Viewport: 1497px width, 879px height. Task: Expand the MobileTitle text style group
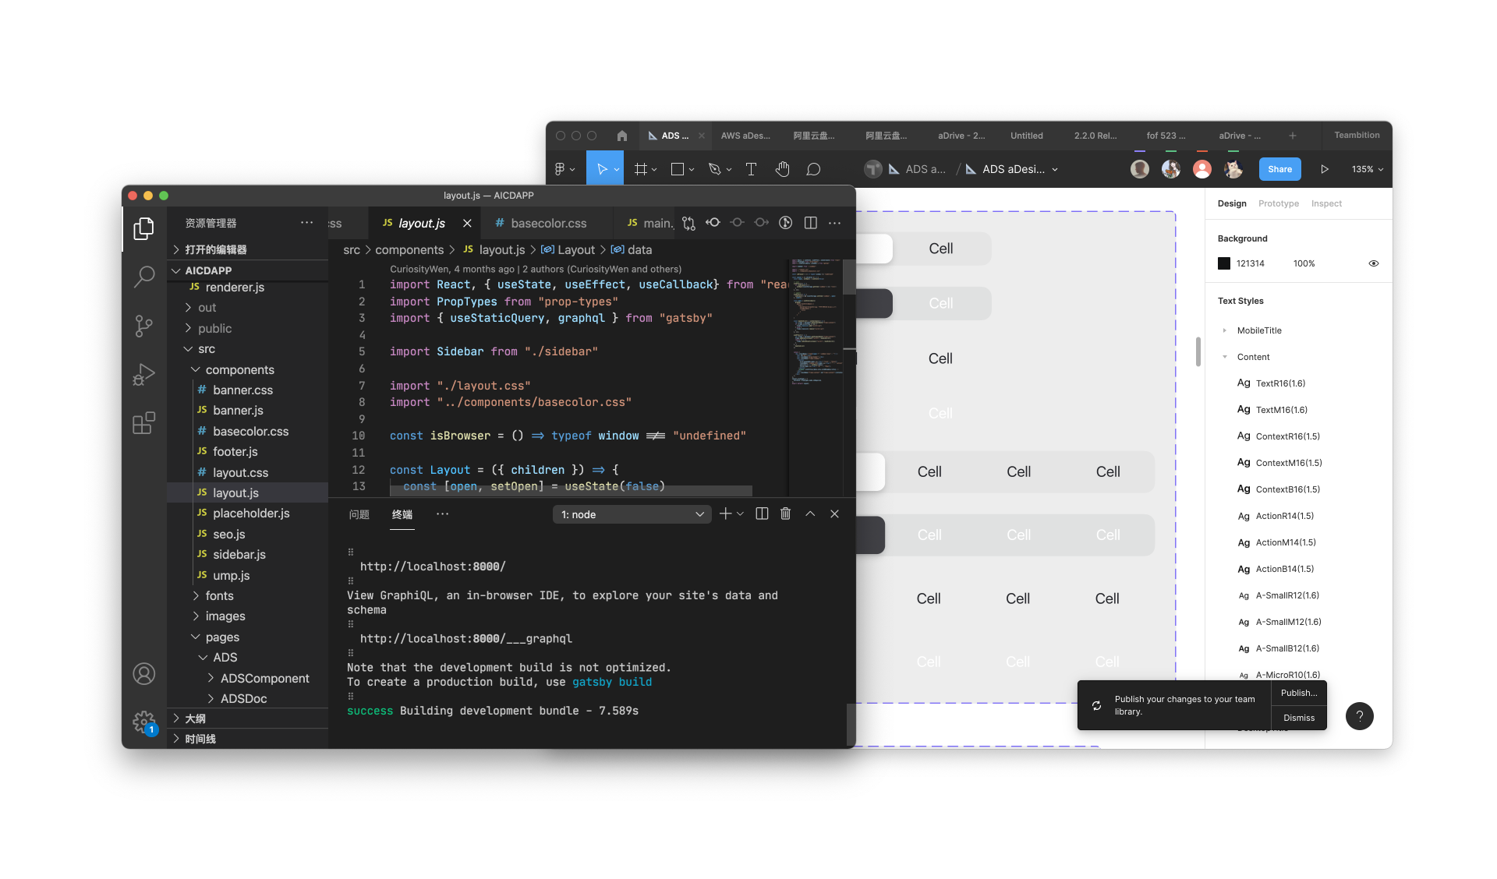[x=1225, y=330]
